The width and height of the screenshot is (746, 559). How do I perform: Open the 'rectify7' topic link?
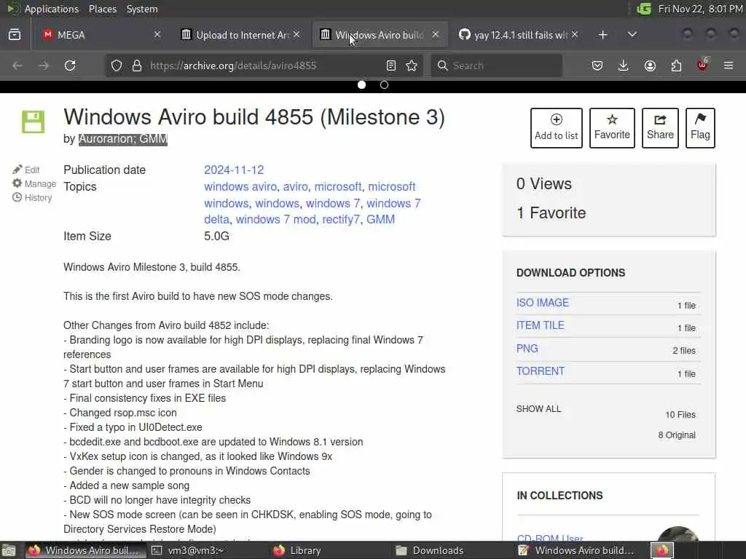point(341,219)
